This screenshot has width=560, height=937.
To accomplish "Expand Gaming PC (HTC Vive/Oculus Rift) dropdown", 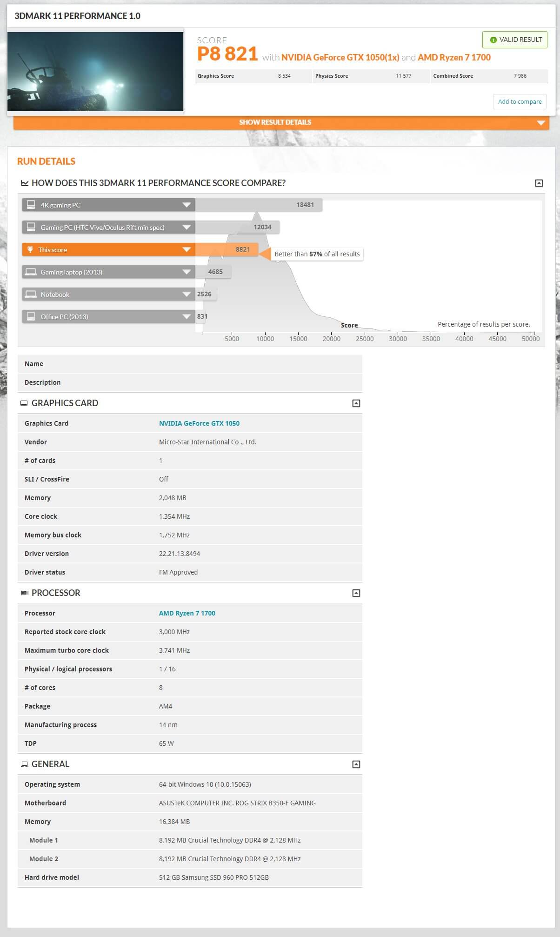I will click(187, 228).
